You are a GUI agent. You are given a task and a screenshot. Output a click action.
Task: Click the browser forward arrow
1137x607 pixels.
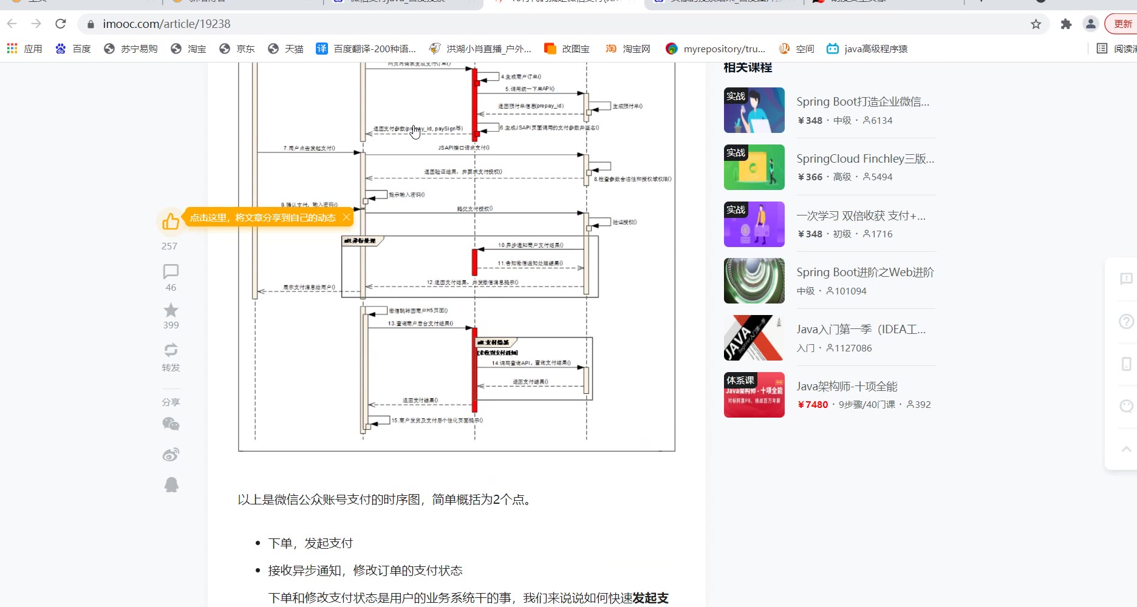tap(36, 24)
